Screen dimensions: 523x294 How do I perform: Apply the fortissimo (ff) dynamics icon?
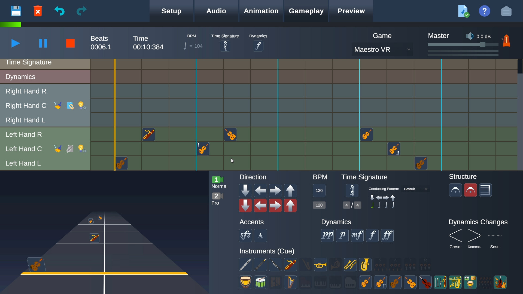click(387, 235)
